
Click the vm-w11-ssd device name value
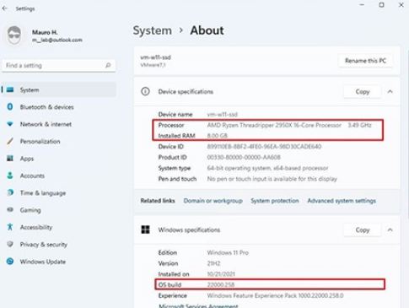click(222, 114)
